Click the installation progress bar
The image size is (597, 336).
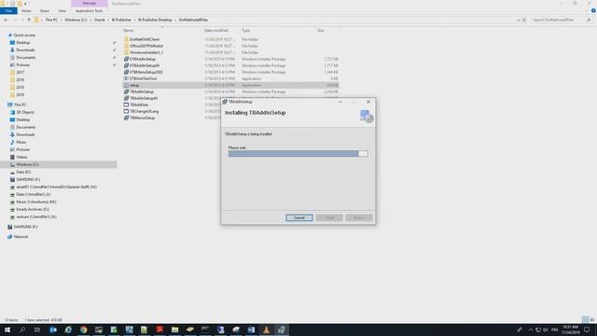pos(298,153)
